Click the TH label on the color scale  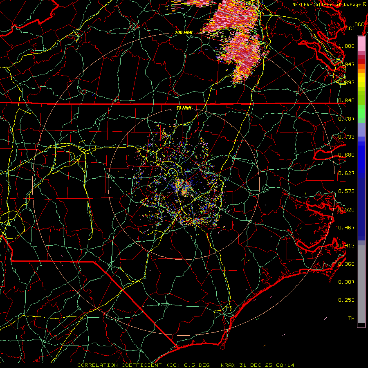click(351, 318)
